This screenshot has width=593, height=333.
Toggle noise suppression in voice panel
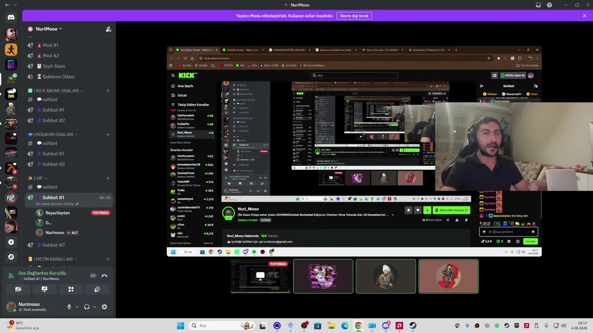93,276
